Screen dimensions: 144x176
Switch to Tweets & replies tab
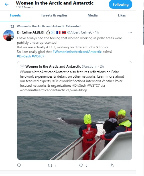[54, 15]
